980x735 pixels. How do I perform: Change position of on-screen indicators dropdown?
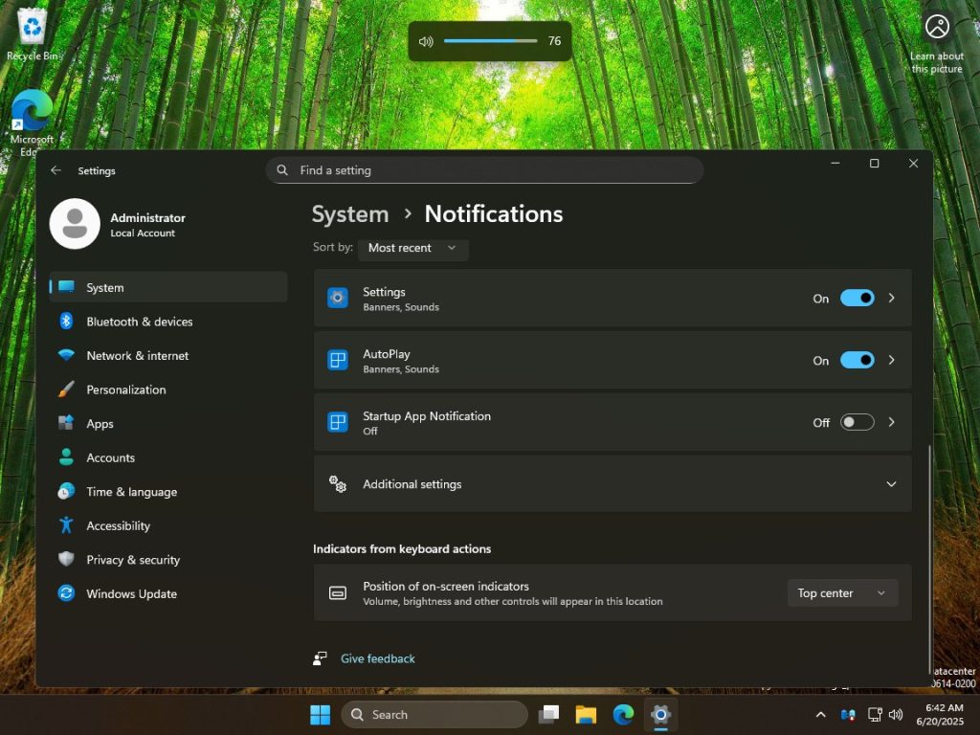point(841,592)
